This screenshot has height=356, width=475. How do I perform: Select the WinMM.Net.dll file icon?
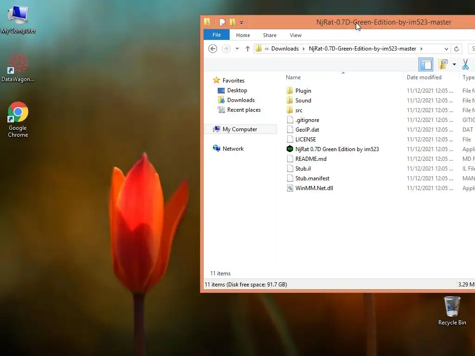(290, 188)
